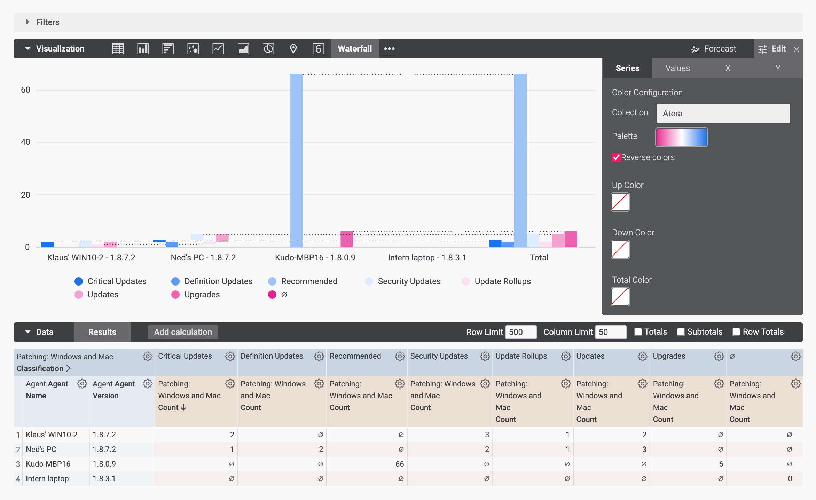Switch to the Values tab
Viewport: 816px width, 500px height.
677,68
